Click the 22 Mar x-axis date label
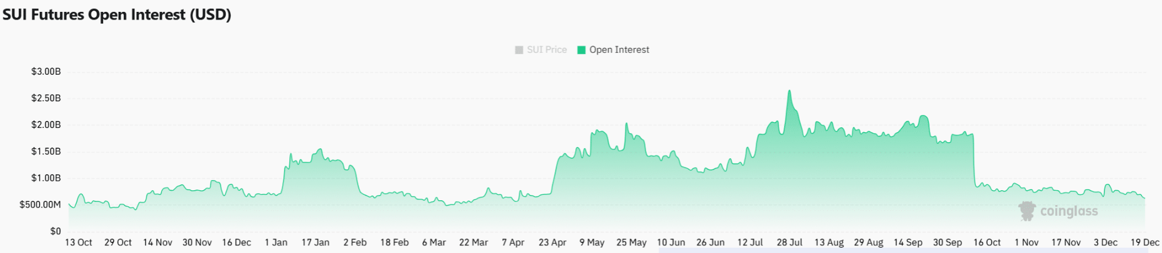Screen dimensions: 1162x253 coord(473,242)
